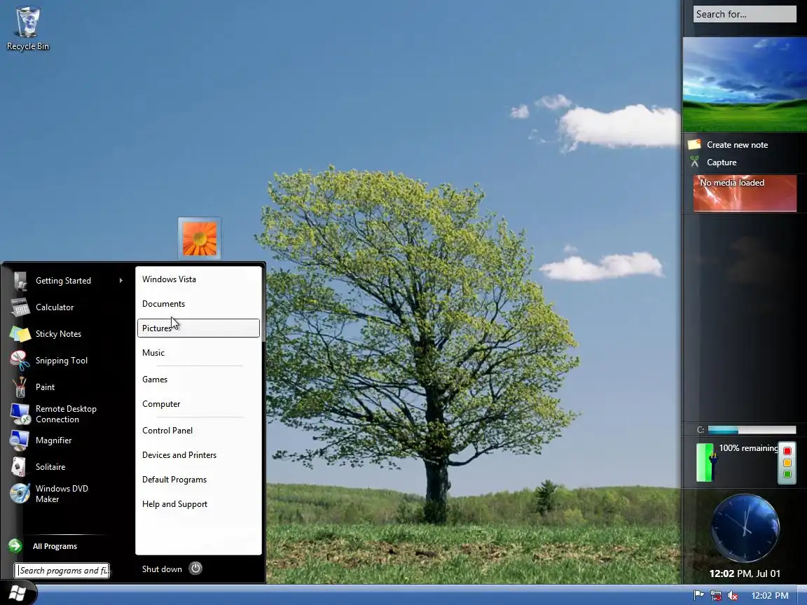Click the No media loaded player gadget
Screen dimensions: 807x605
745,193
